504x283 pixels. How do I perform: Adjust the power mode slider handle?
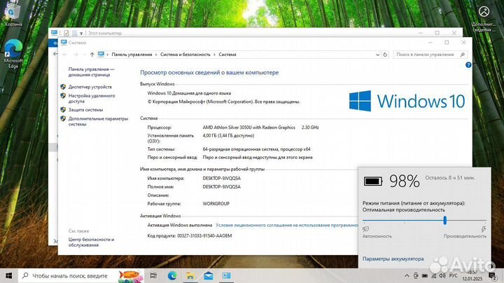coord(445,220)
